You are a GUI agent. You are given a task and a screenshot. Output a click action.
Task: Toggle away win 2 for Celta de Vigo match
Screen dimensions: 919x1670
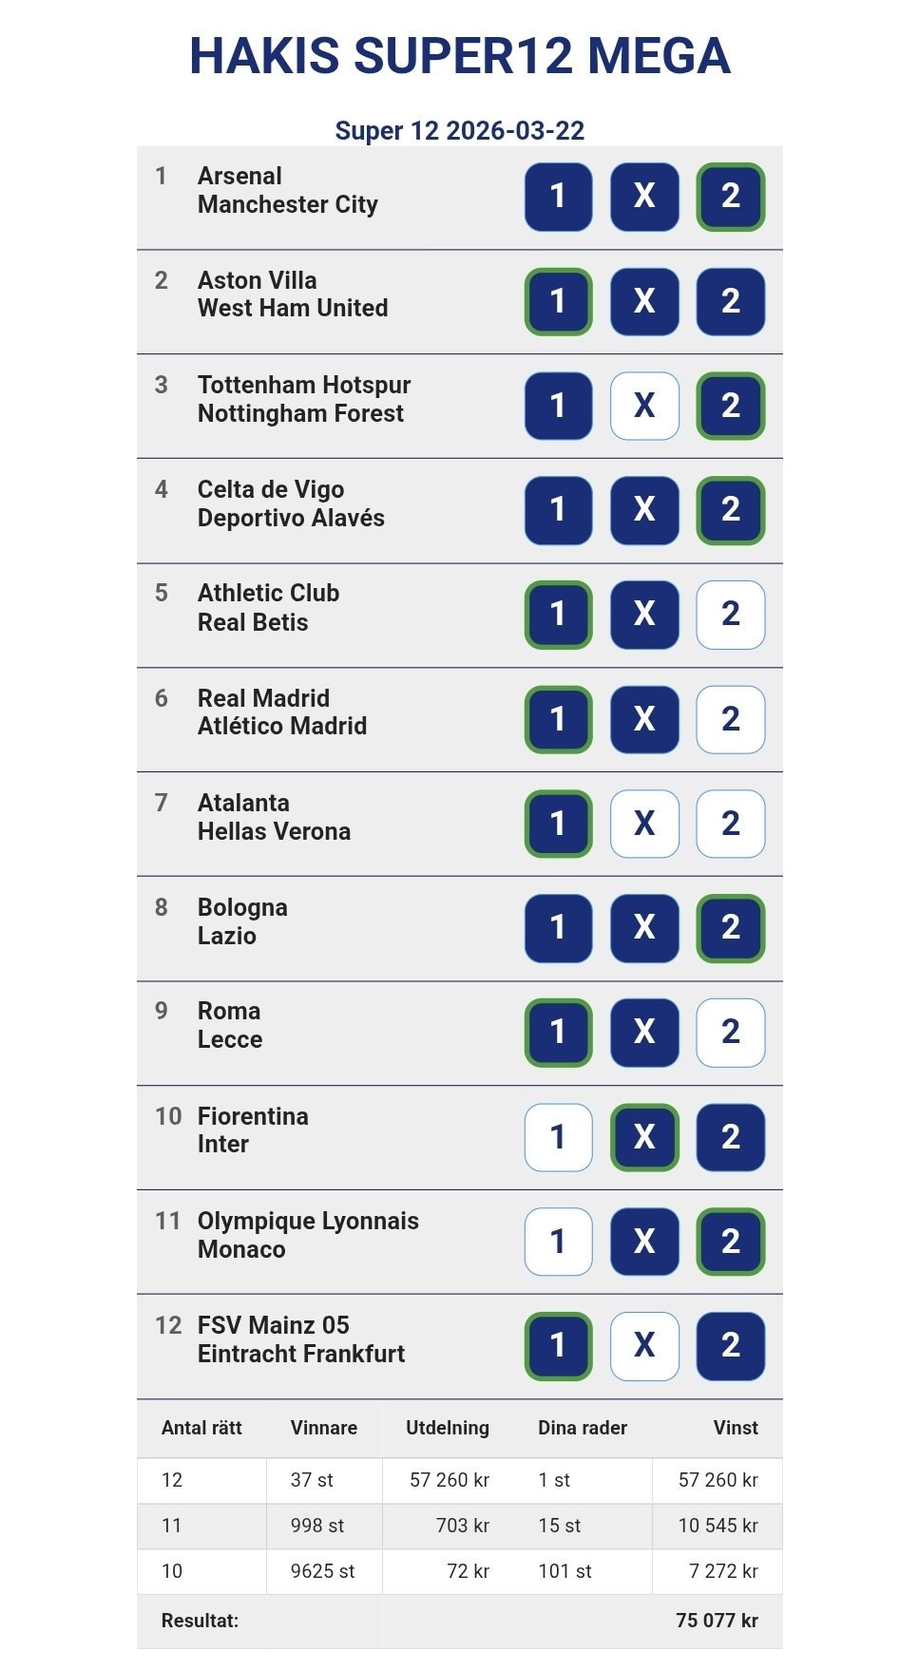point(730,510)
